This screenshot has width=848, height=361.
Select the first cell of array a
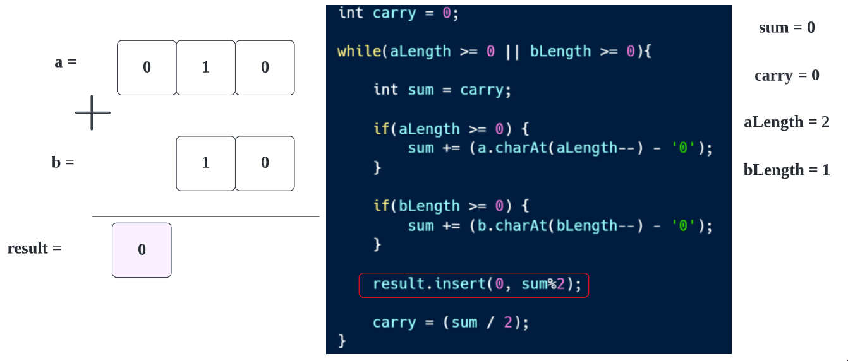147,68
